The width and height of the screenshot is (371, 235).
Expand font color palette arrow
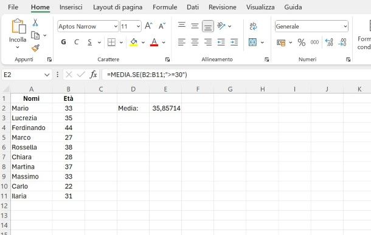tap(164, 43)
